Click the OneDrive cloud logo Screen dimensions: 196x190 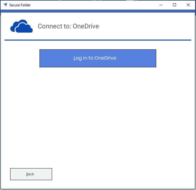pyautogui.click(x=22, y=26)
